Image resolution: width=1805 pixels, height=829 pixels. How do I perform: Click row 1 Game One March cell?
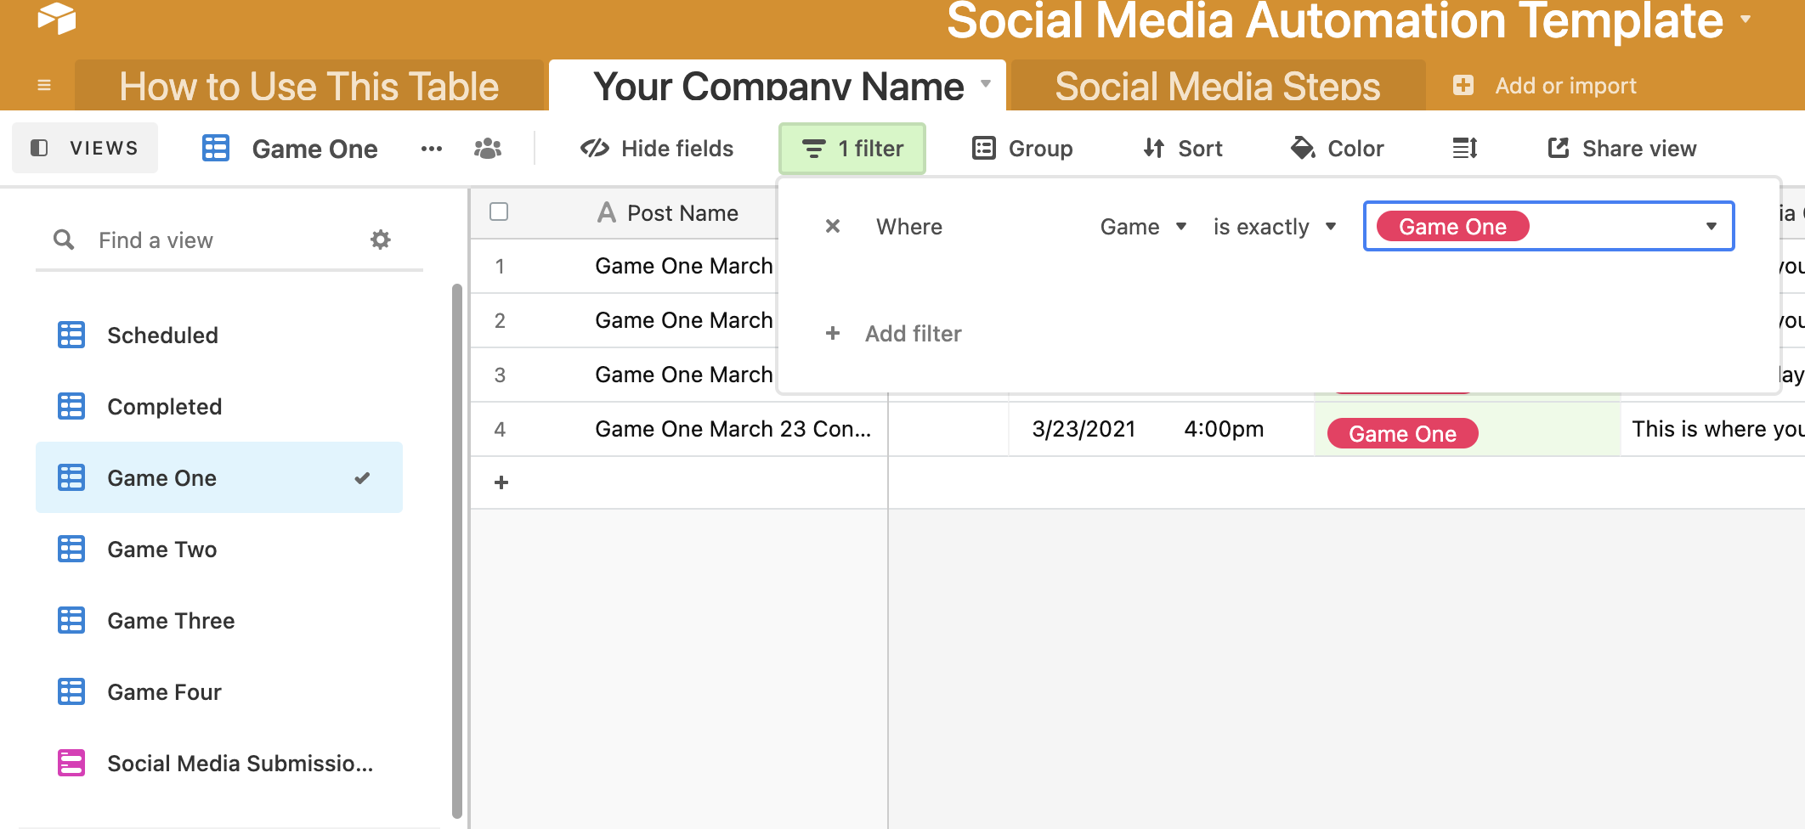tap(684, 266)
